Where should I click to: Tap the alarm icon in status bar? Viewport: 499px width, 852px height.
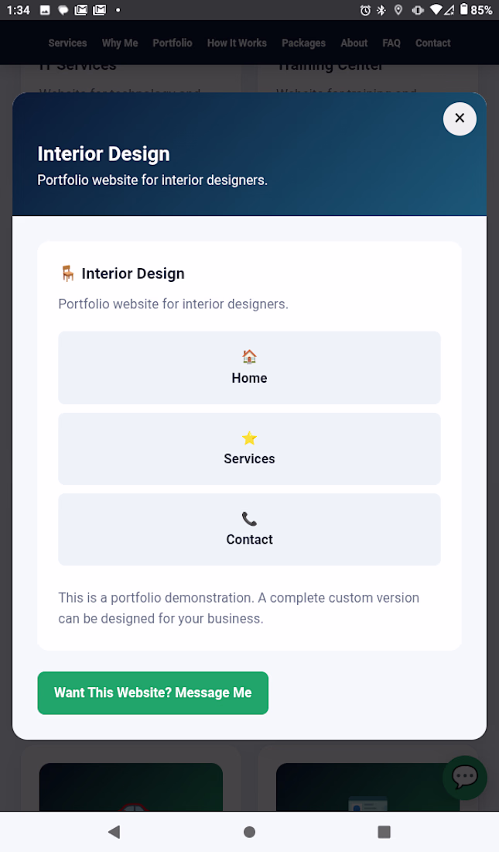[365, 10]
